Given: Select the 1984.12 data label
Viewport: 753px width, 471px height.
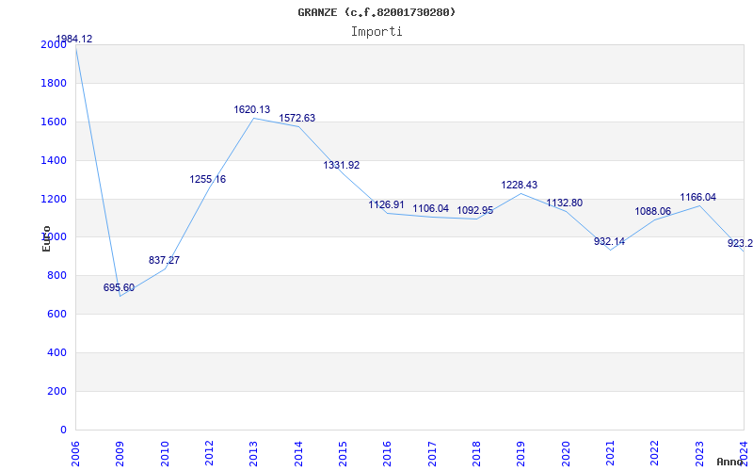Looking at the screenshot, I should tap(74, 40).
